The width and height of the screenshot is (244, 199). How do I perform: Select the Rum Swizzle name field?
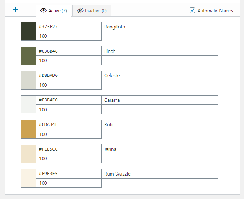point(160,174)
